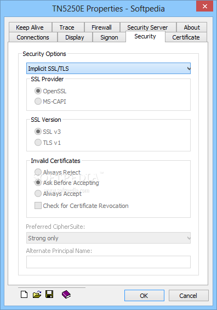Expand the Implicit SSL/TLS security dropdown
The width and height of the screenshot is (217, 310).
coord(108,69)
